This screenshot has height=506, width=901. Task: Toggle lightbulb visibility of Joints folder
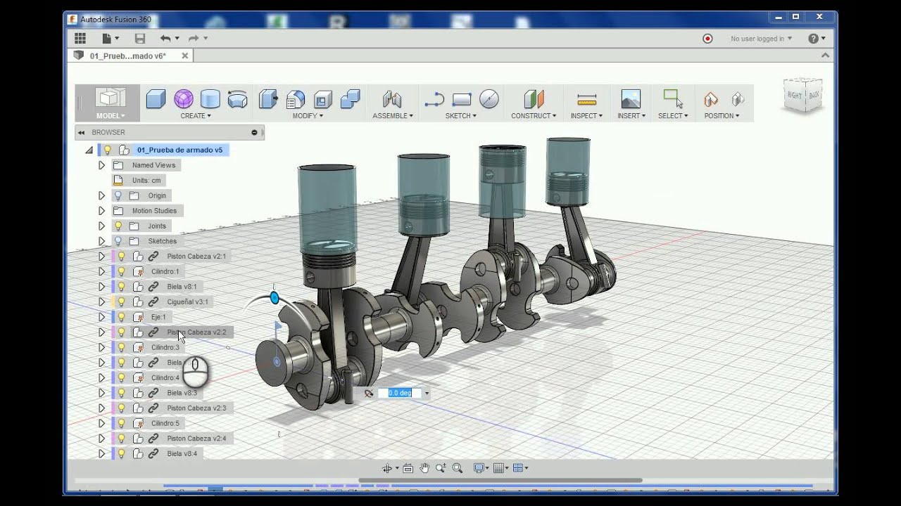[118, 226]
